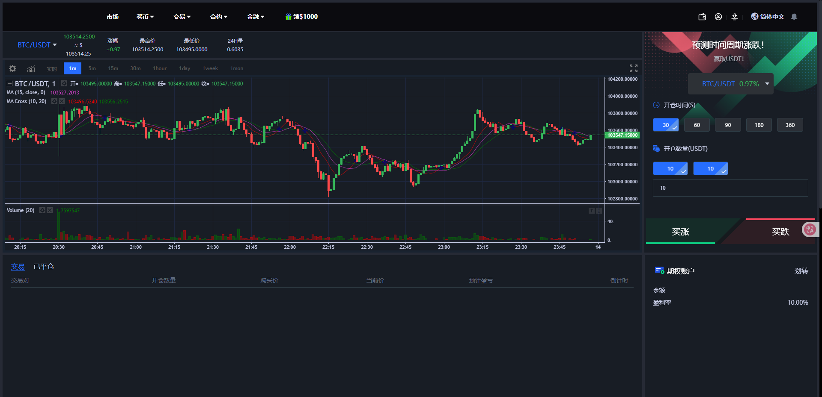Click the wallet icon in header
This screenshot has width=822, height=397.
click(x=702, y=17)
